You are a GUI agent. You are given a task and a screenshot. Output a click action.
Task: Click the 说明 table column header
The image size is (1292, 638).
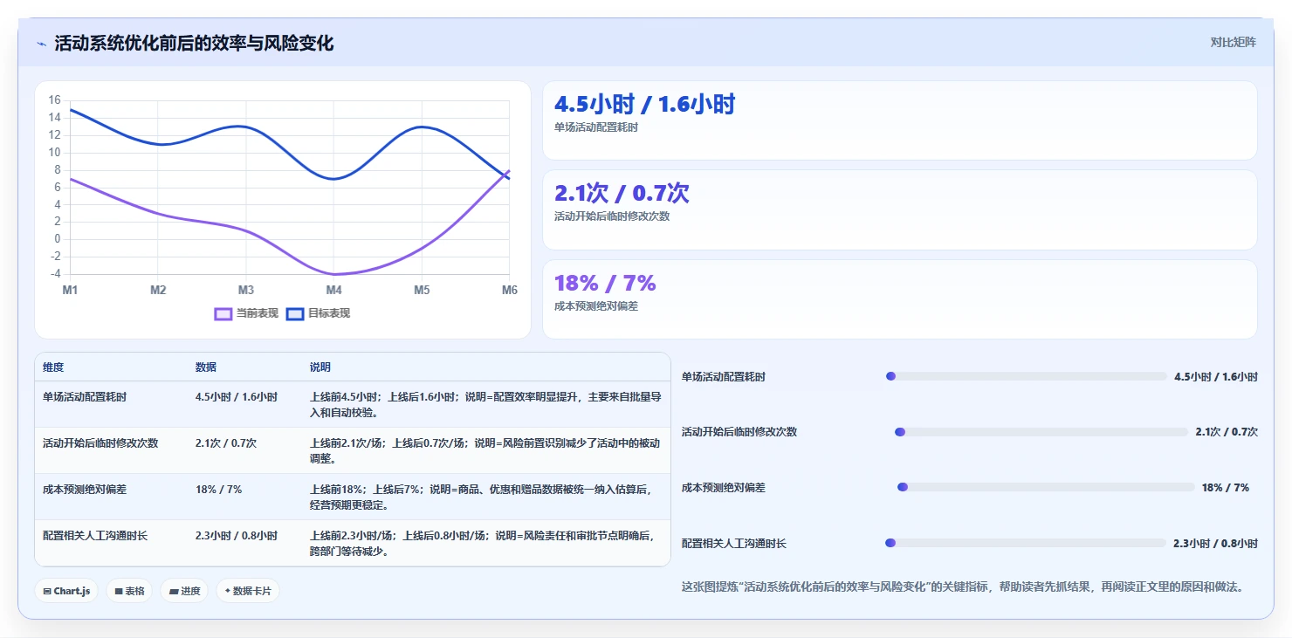(320, 367)
